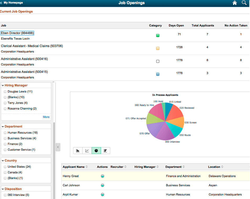Image resolution: width=250 pixels, height=199 pixels.
Task: Navigate back to My Homepage
Action: tap(13, 3)
